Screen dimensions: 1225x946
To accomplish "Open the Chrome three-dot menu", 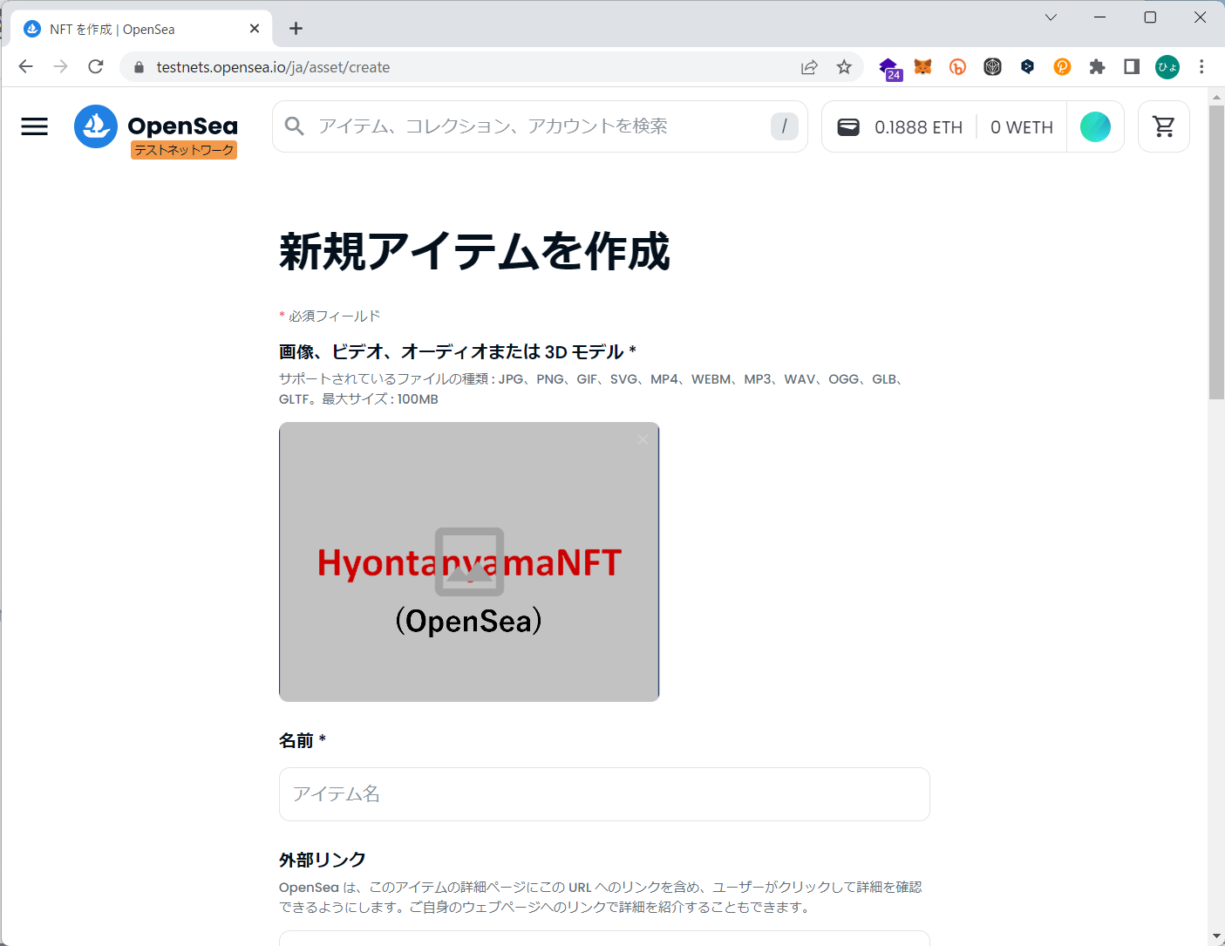I will click(x=1201, y=67).
